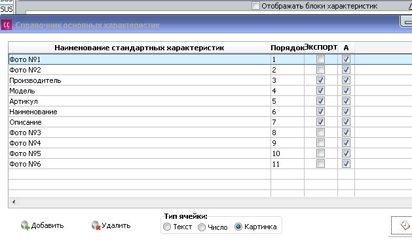Toggle Экспорт checkbox for Фото №2
412x241 pixels.
(x=320, y=70)
